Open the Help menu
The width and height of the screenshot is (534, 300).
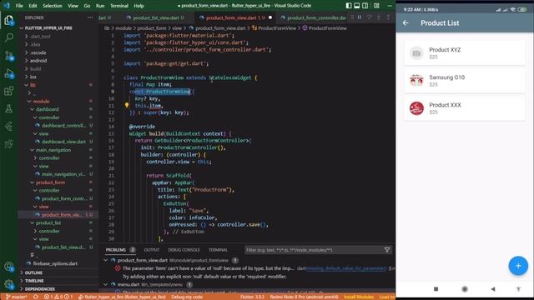point(139,6)
